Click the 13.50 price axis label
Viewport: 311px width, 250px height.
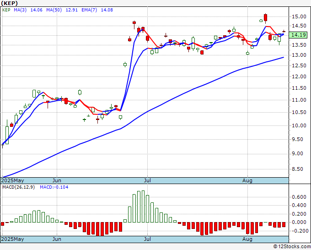coord(299,45)
